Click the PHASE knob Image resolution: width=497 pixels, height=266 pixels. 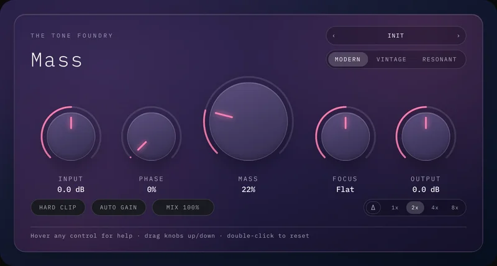[152, 136]
